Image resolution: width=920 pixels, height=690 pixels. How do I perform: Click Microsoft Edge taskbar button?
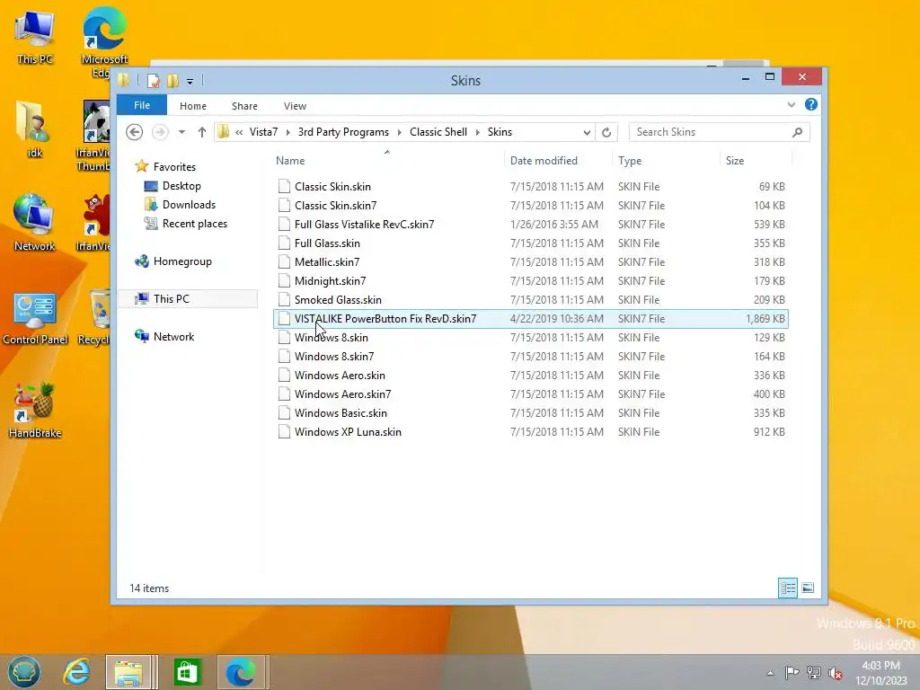pyautogui.click(x=242, y=672)
